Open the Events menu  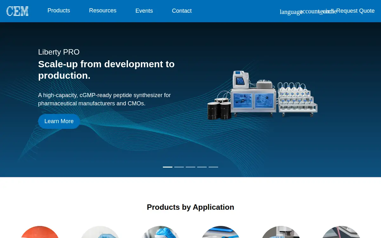coord(144,11)
